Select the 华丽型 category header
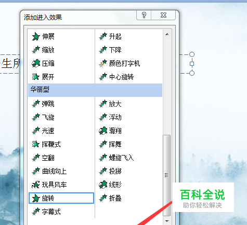Screen dimensions: 247x225 95,90
